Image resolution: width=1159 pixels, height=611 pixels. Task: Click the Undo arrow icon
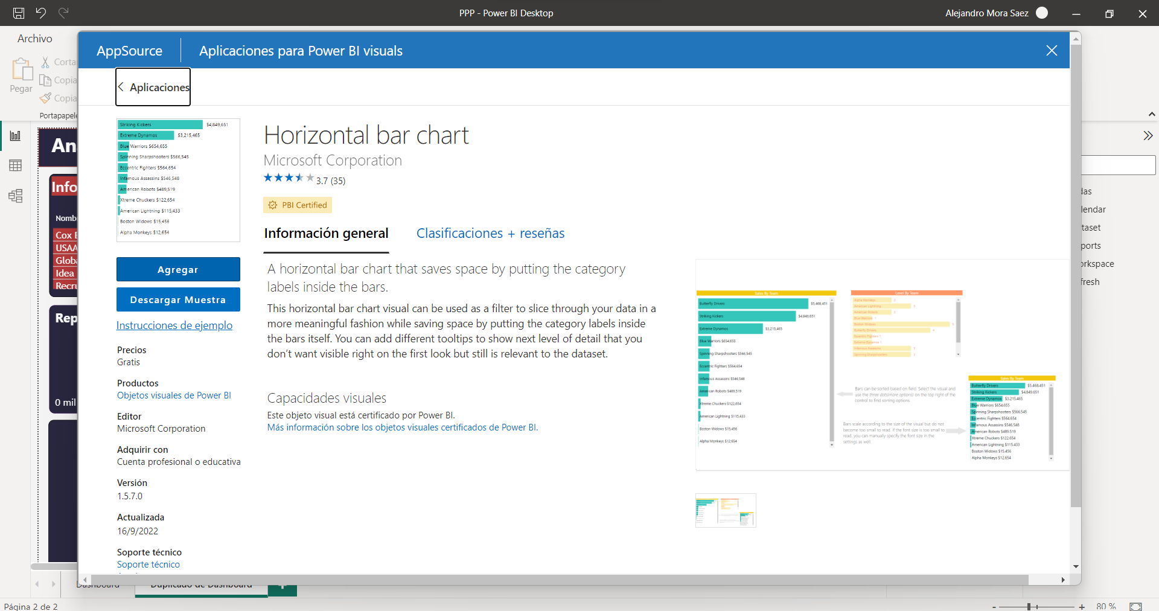[x=41, y=13]
